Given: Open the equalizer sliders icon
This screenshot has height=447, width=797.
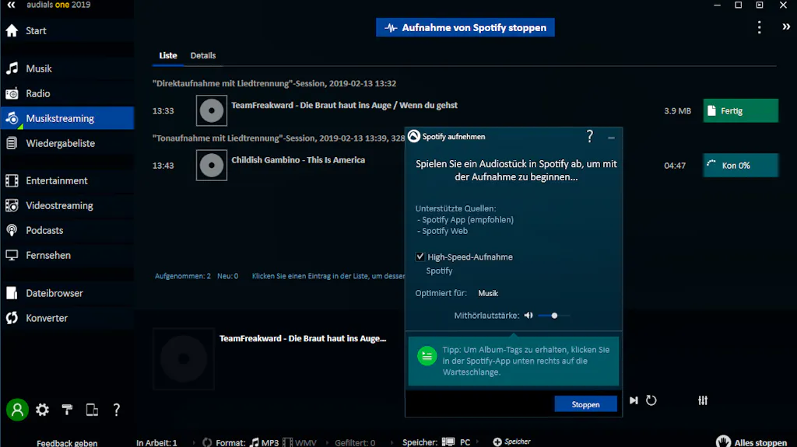Looking at the screenshot, I should click(703, 400).
